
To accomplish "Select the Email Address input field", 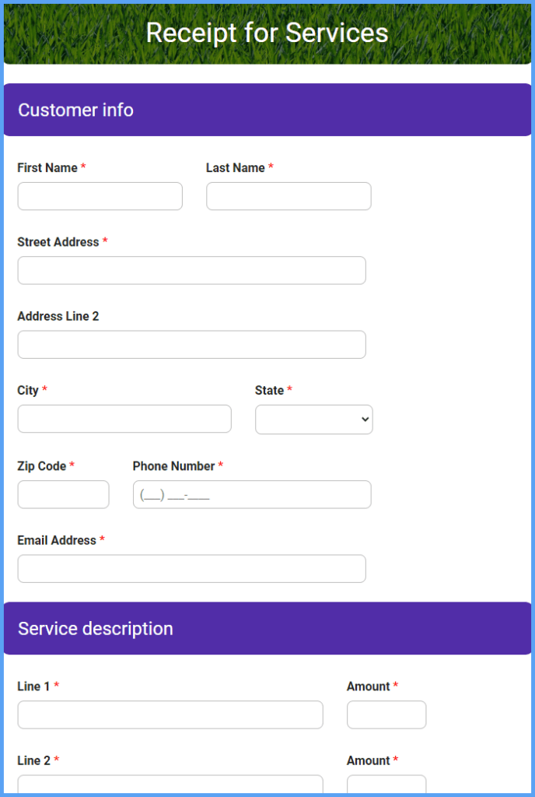I will coord(191,569).
